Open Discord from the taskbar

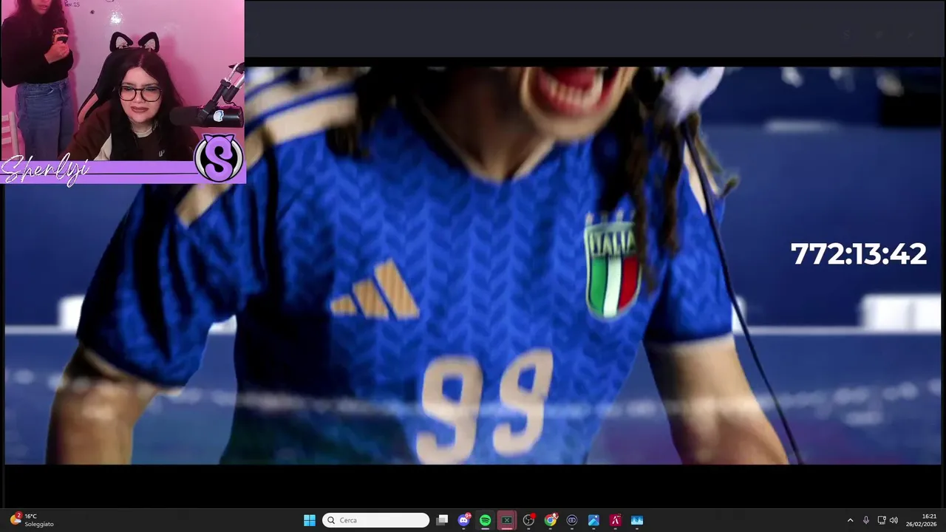tap(464, 520)
